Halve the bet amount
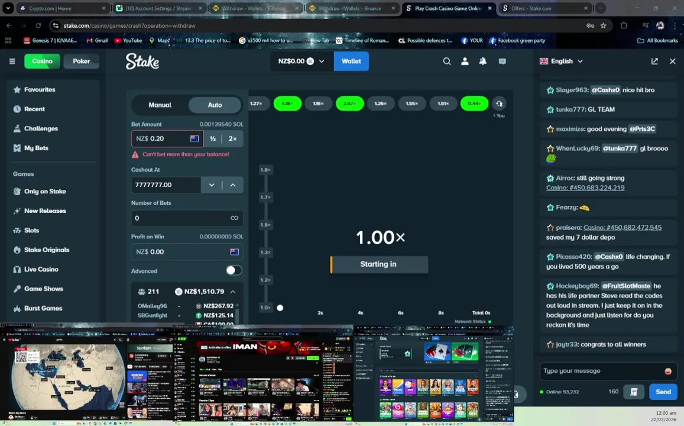This screenshot has height=426, width=684. tap(213, 139)
